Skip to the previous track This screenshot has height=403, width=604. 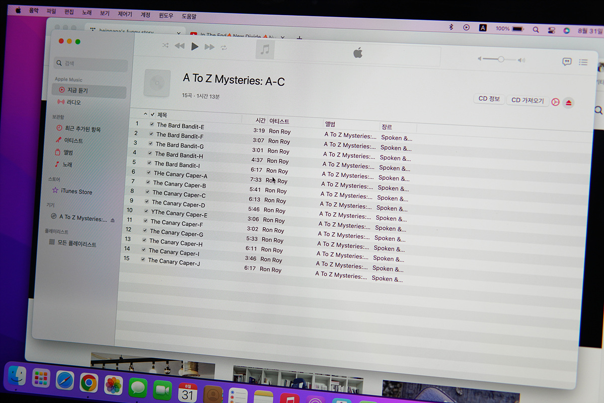click(179, 46)
